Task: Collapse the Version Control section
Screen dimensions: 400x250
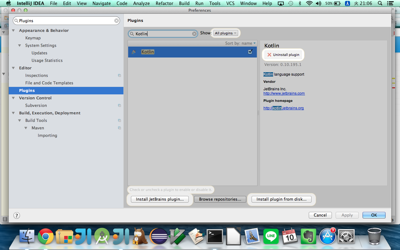Action: [x=13, y=98]
